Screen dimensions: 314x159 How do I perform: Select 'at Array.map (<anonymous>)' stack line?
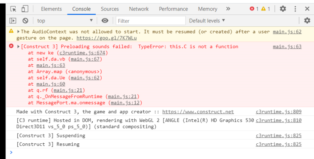[65, 71]
